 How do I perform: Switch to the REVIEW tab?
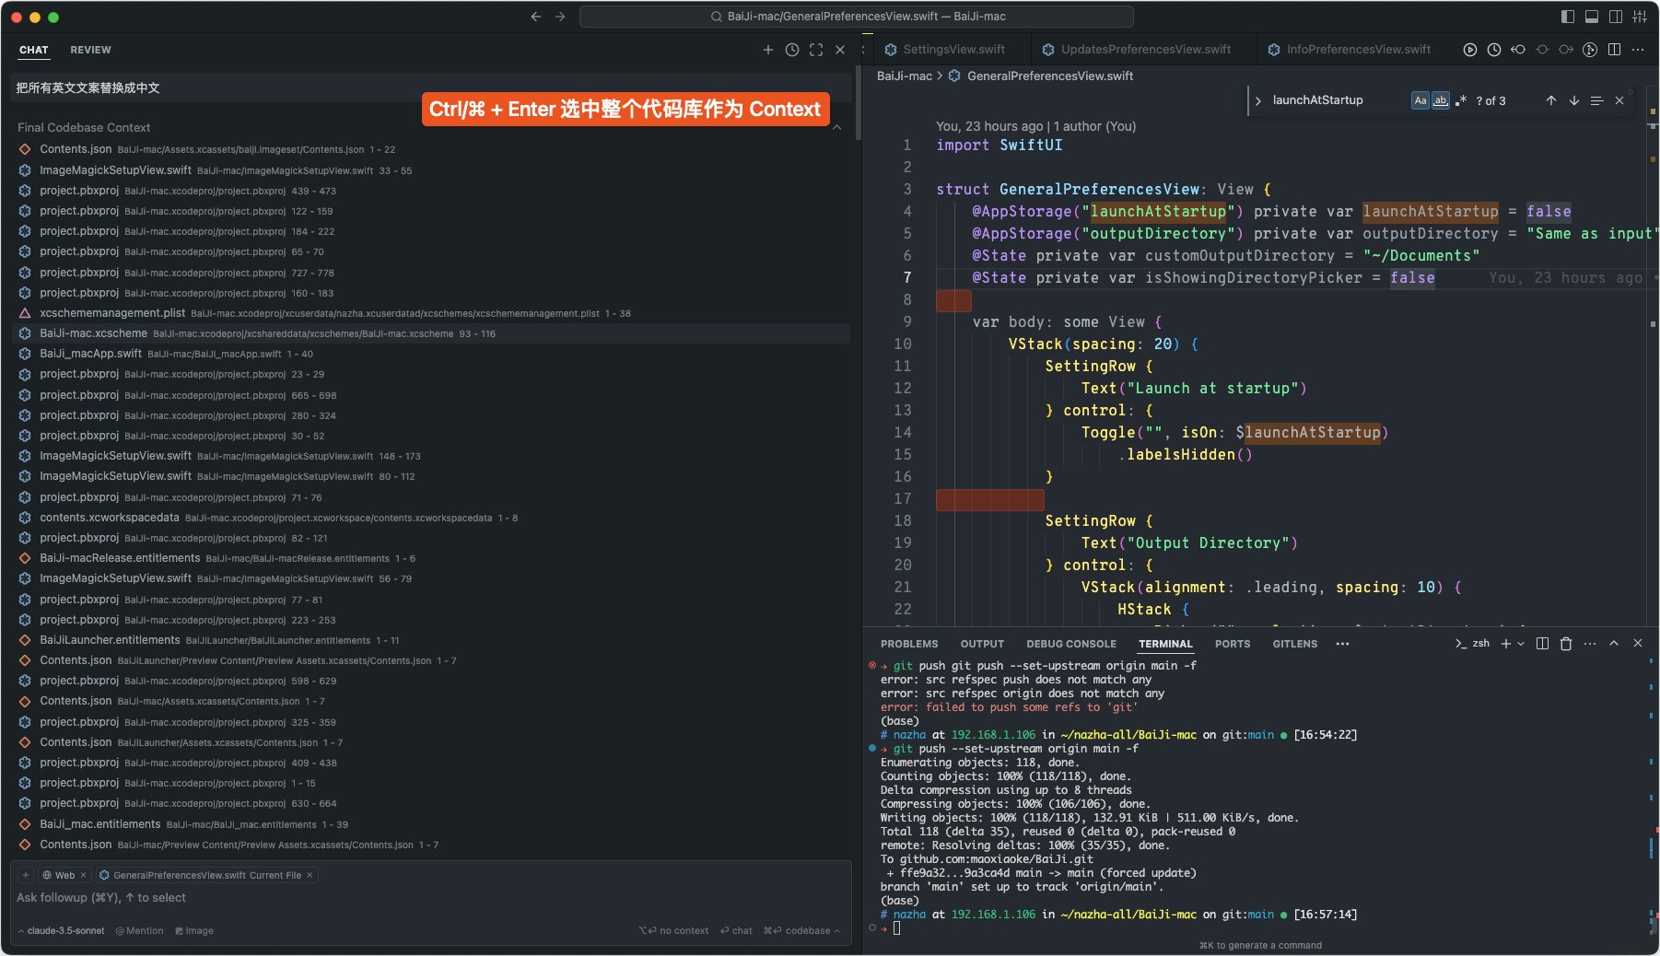coord(90,50)
